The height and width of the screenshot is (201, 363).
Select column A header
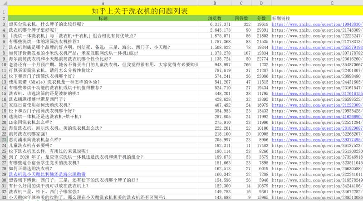(103, 3)
